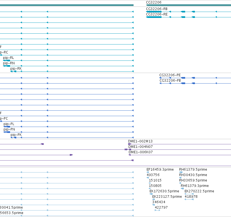Select the 422797 right-pointing feature arrow
Viewport: 231px width, 217px height.
tap(157, 210)
